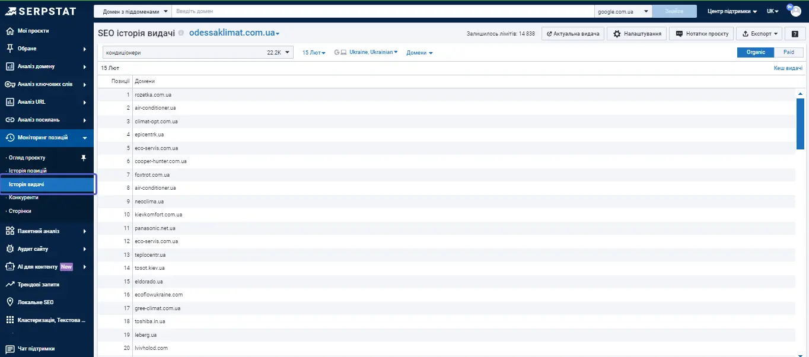Click the disabled Знайти search button
This screenshot has height=357, width=809.
675,11
